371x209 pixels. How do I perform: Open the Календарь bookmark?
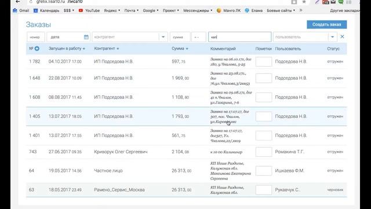click(46, 10)
